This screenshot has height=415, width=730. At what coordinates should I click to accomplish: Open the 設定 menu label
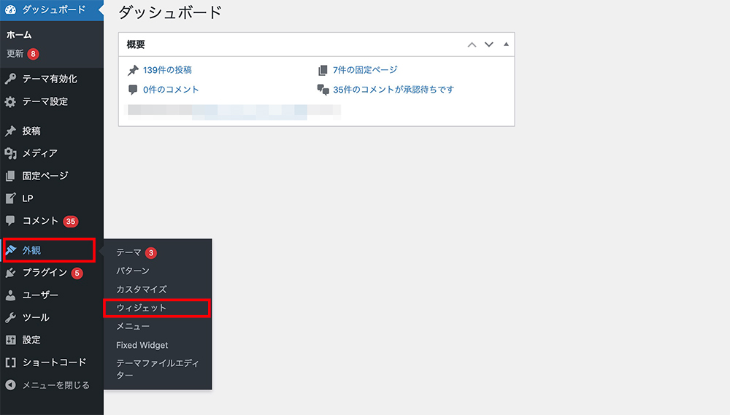(31, 340)
